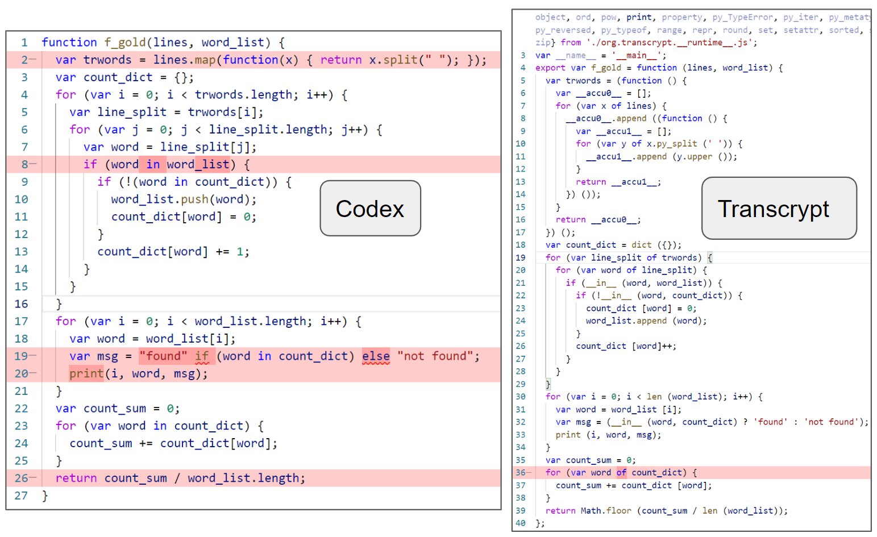Image resolution: width=877 pixels, height=537 pixels.
Task: Click 'word_list[i]' on Codex line 18
Action: [x=188, y=339]
